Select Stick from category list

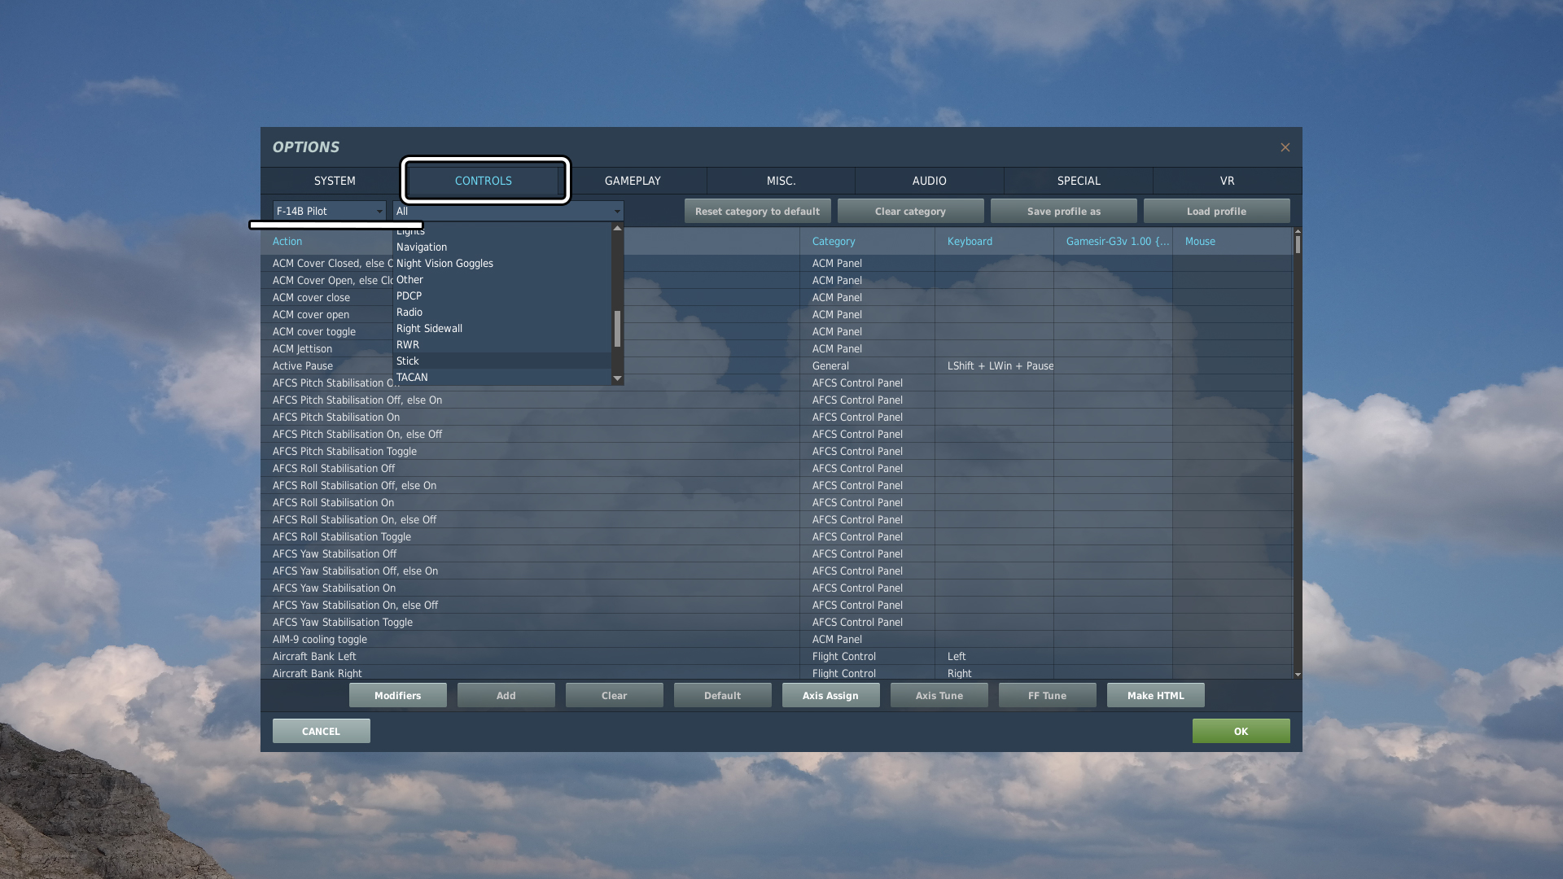coord(408,361)
